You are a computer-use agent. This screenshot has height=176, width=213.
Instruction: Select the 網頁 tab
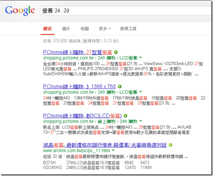(x=47, y=29)
